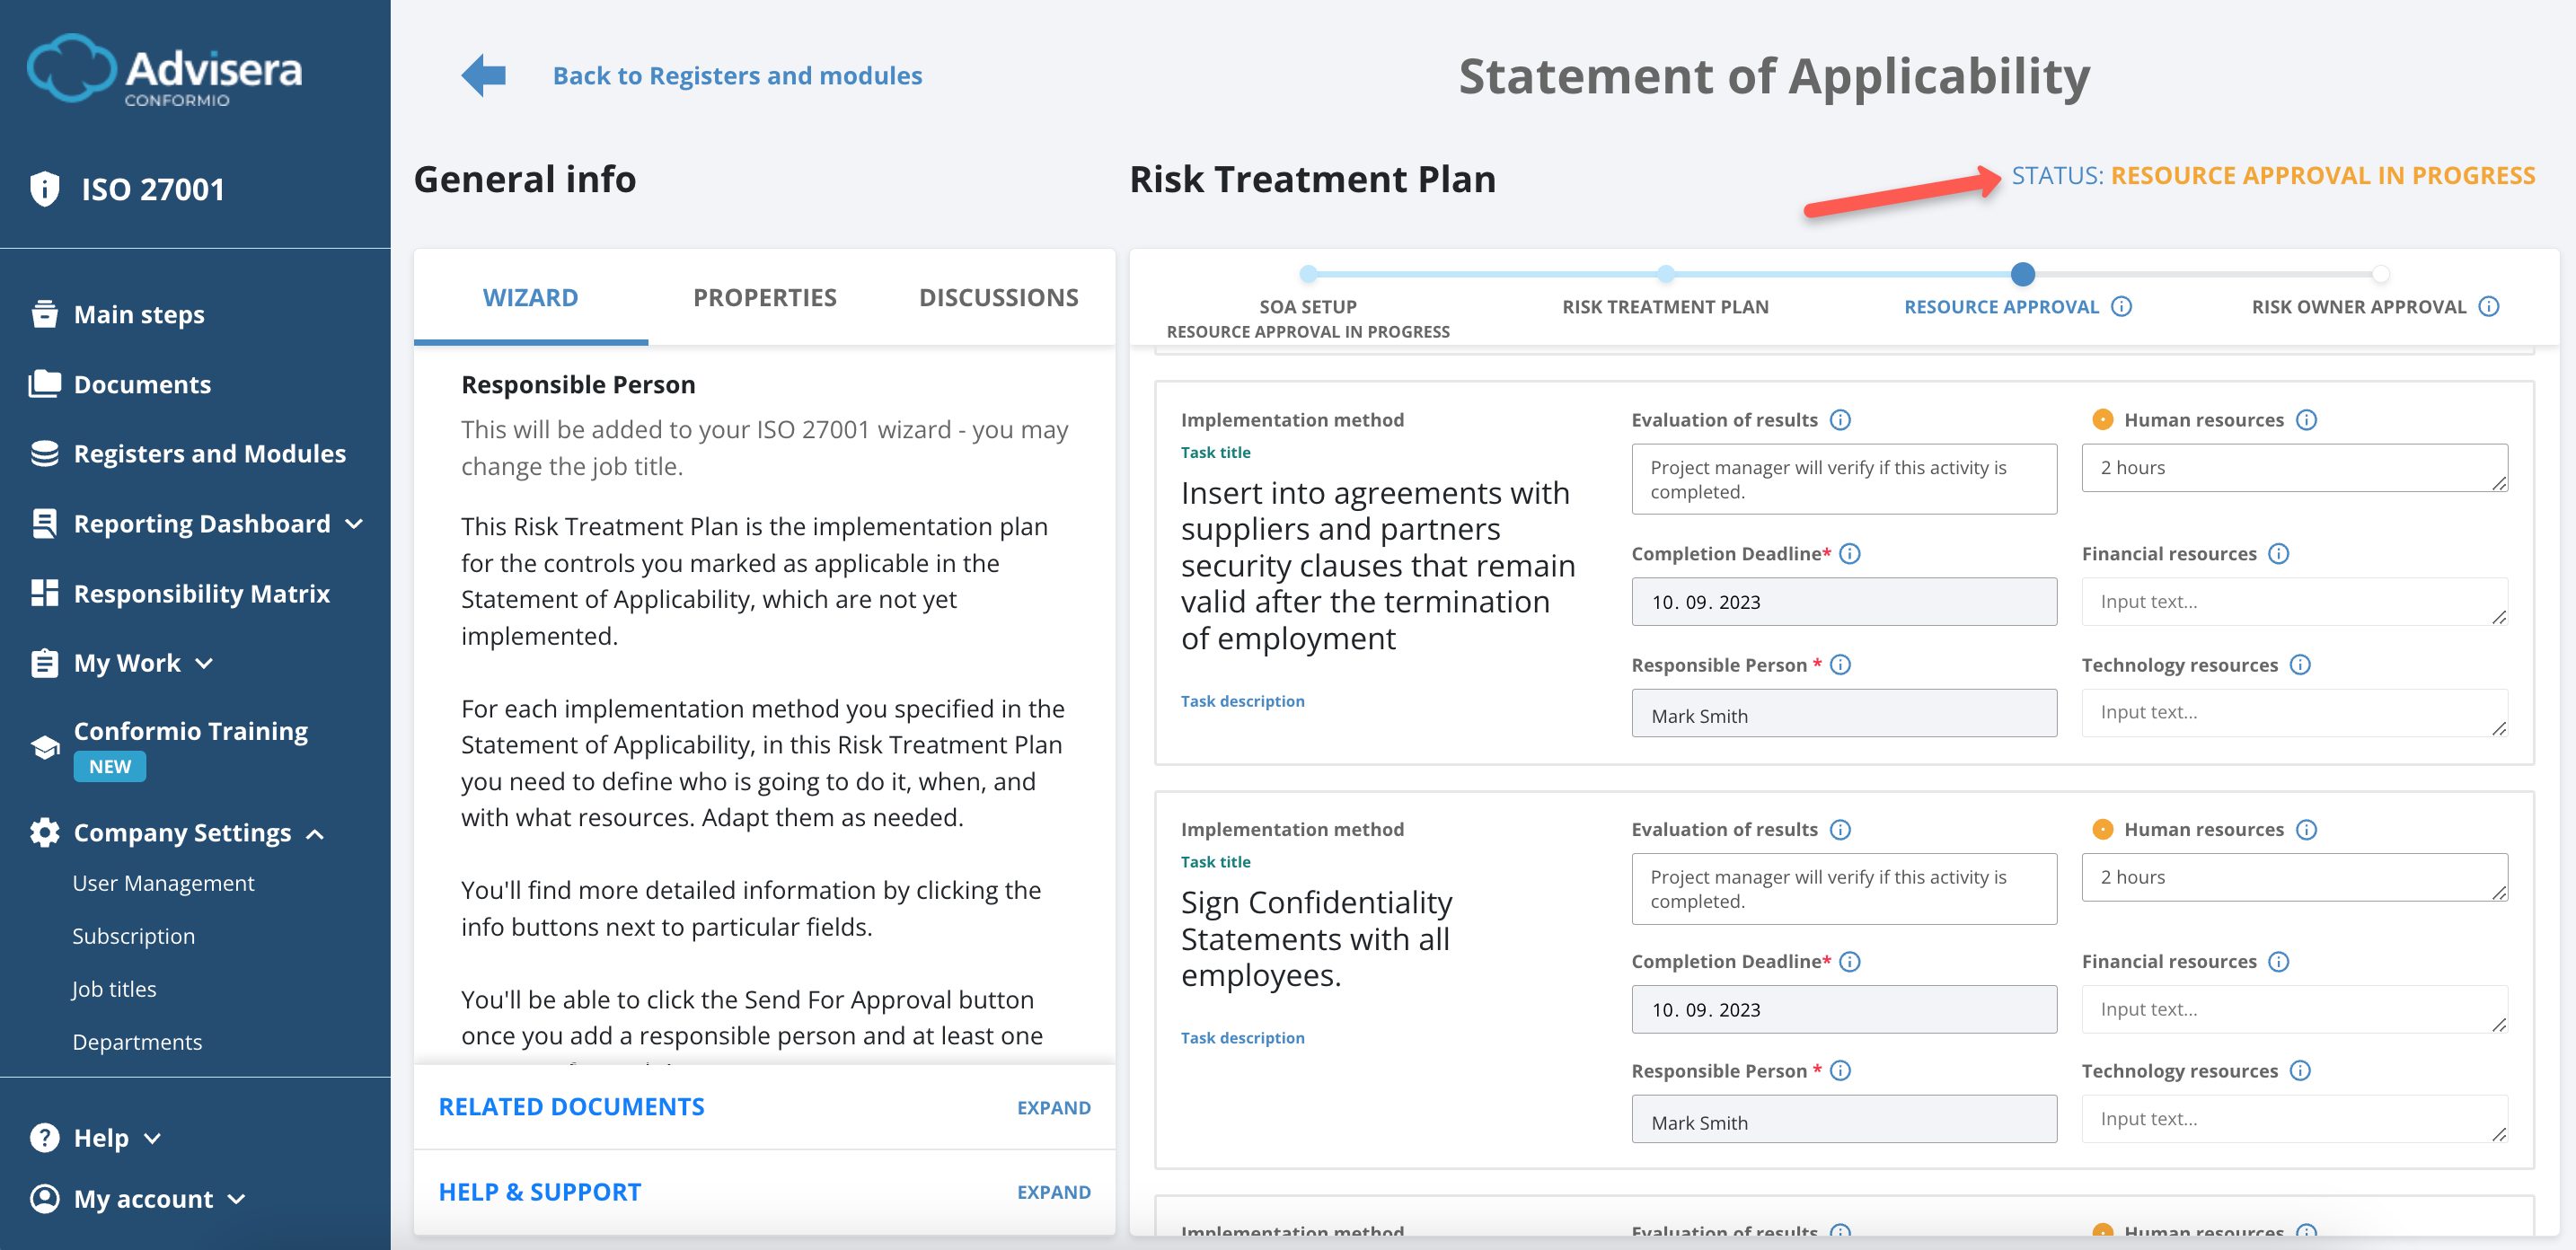Switch to the PROPERTIES tab
This screenshot has width=2576, height=1250.
tap(764, 297)
